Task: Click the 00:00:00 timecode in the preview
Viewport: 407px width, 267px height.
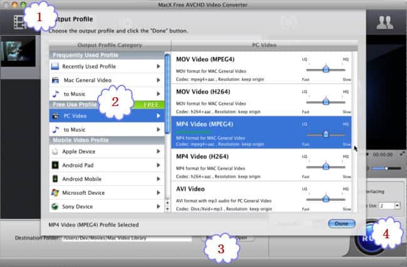Action: (x=383, y=155)
